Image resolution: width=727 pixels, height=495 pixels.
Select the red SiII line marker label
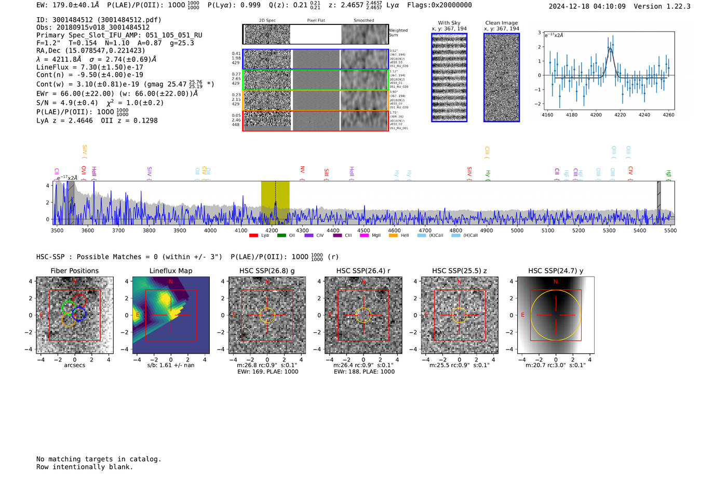coord(326,174)
